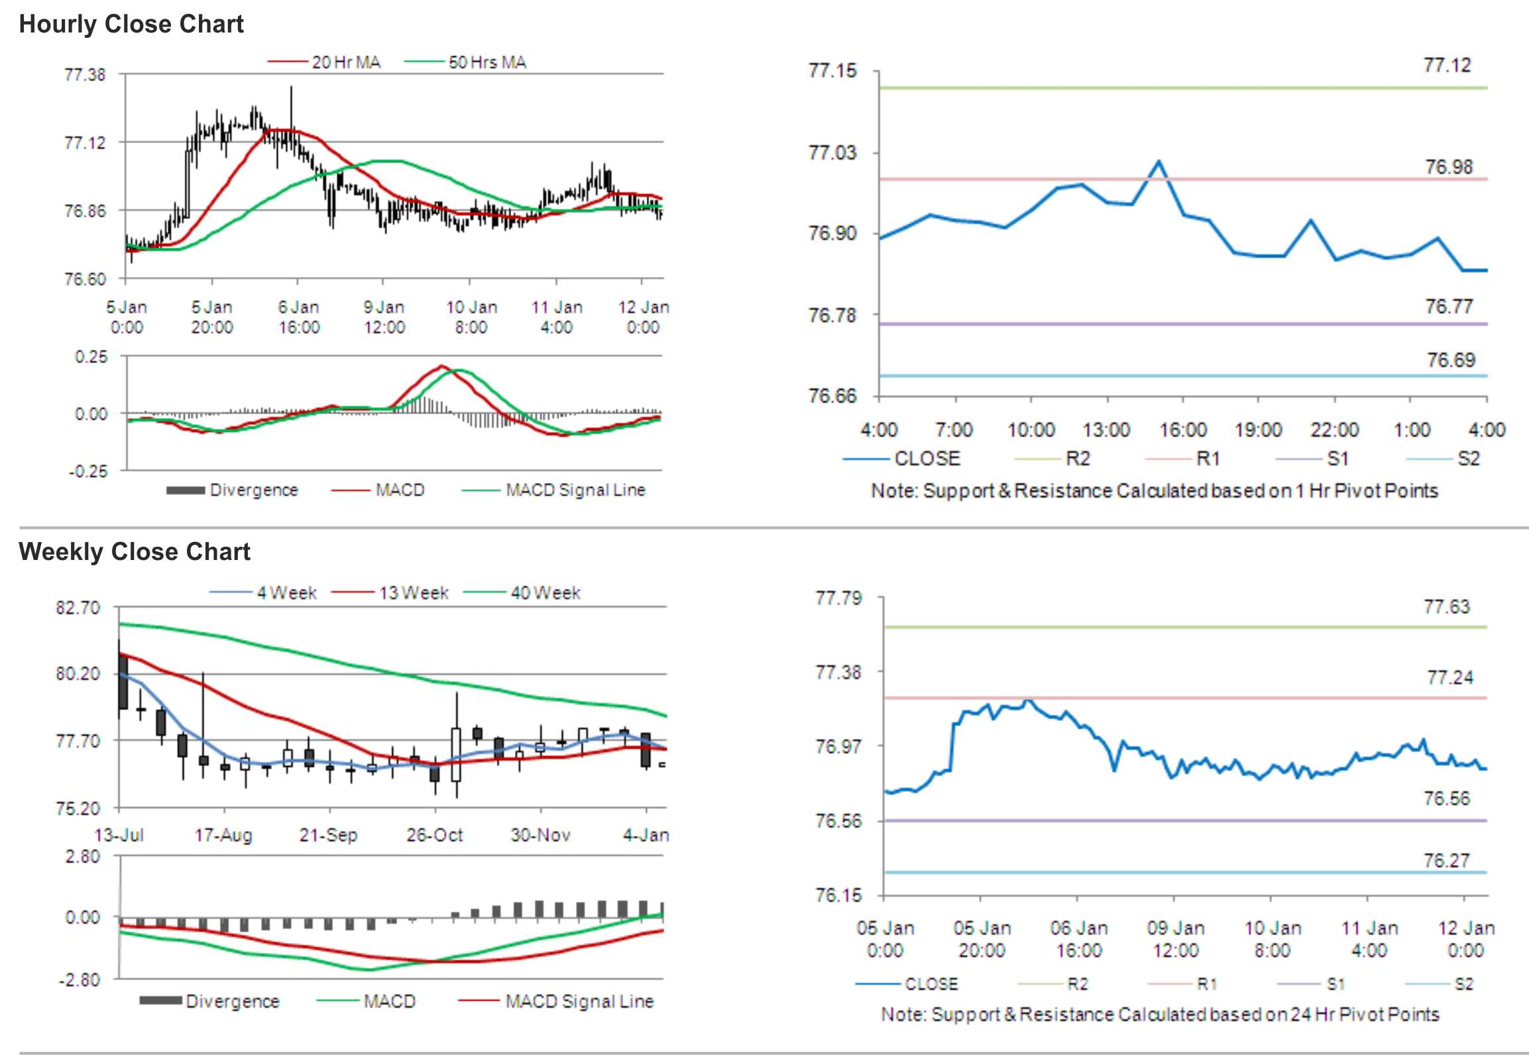Click the "77.70" axis value
1529x1055 pixels.
(78, 741)
